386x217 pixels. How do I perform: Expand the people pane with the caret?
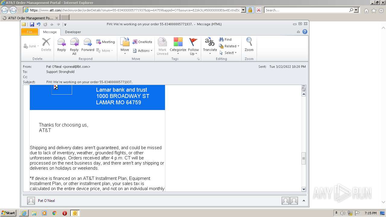[304, 201]
